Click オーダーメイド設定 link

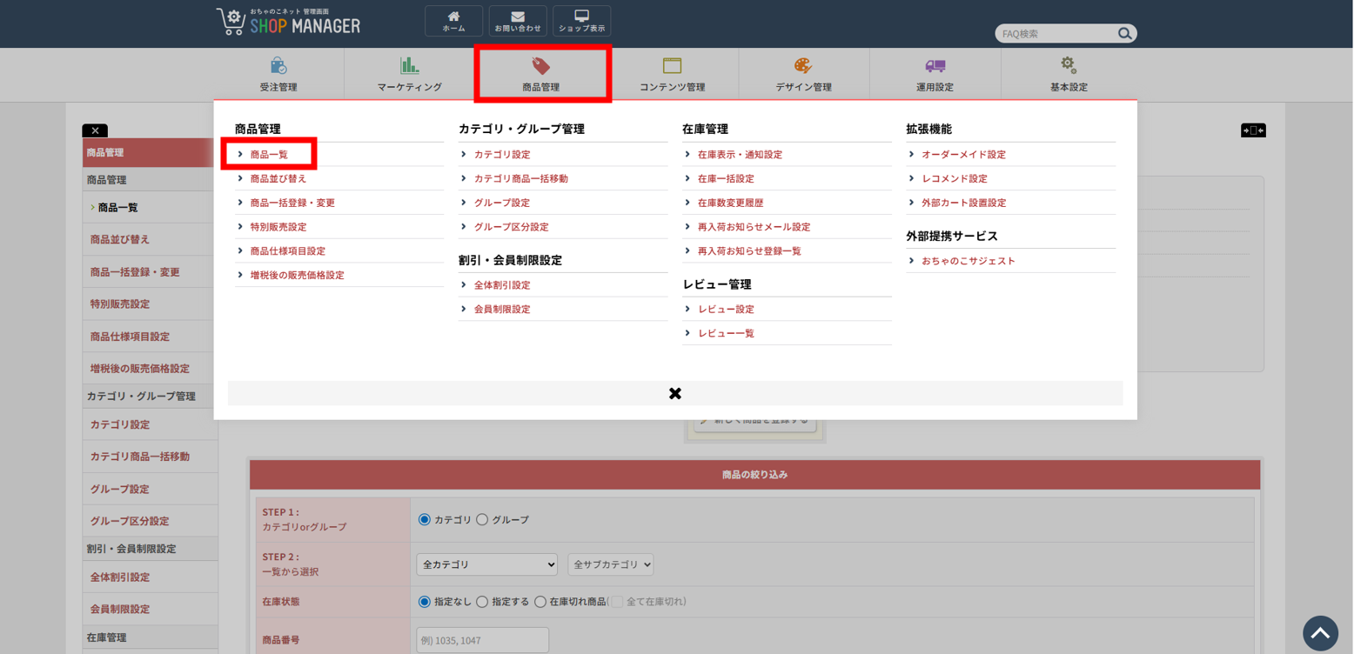[x=962, y=155]
